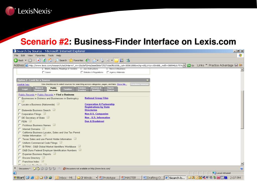Check Texas Sales and use Permit box
The image size is (257, 193).
click(x=20, y=139)
